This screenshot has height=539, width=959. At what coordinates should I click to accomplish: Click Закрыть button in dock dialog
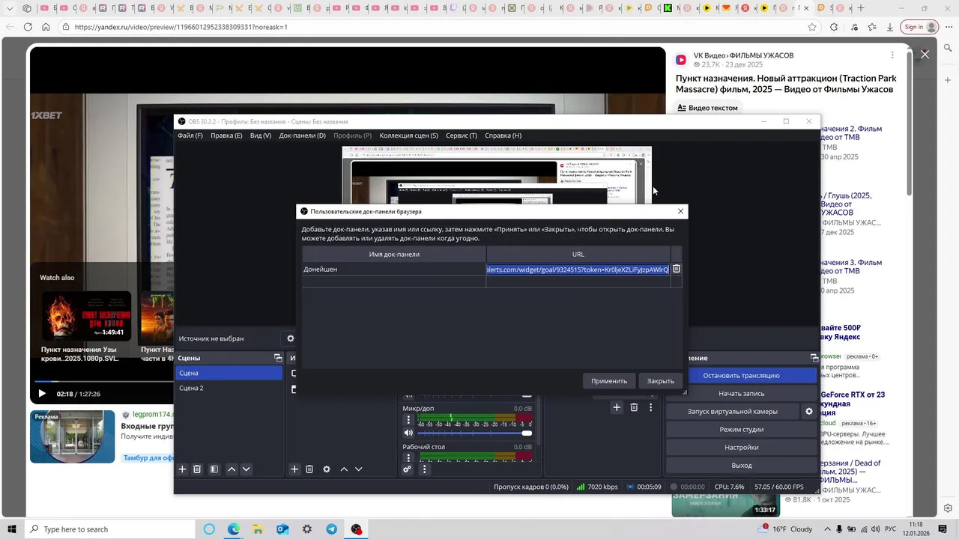point(661,381)
